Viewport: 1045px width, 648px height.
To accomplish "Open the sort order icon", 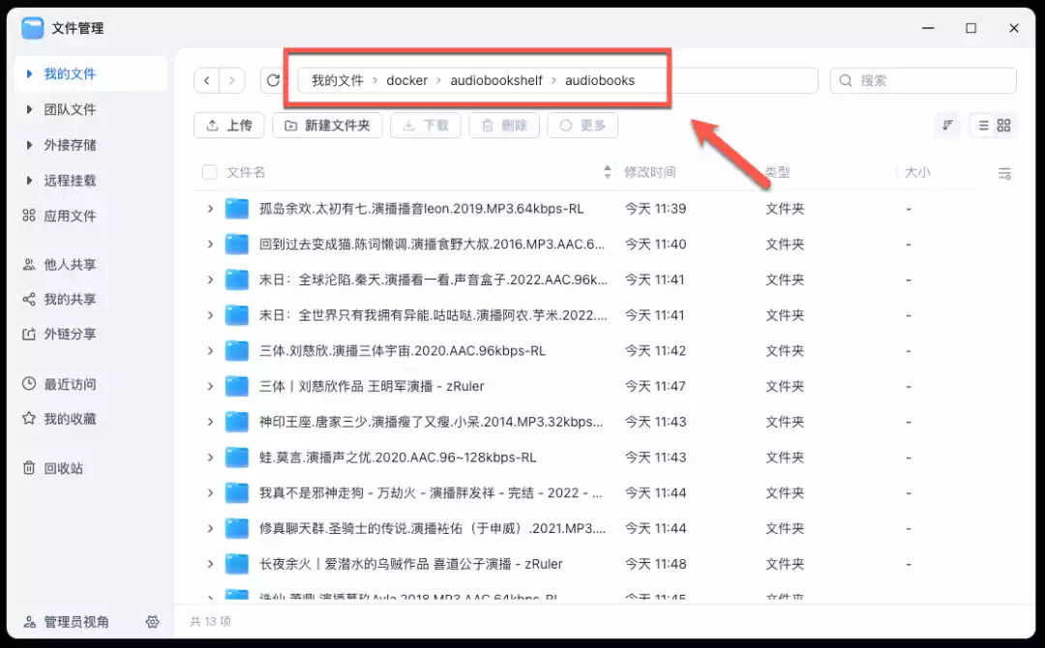I will 947,126.
